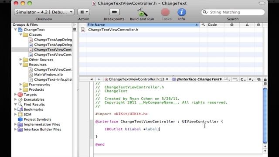Click the IBOutlet keyword in code
The width and height of the screenshot is (279, 157).
[113, 129]
